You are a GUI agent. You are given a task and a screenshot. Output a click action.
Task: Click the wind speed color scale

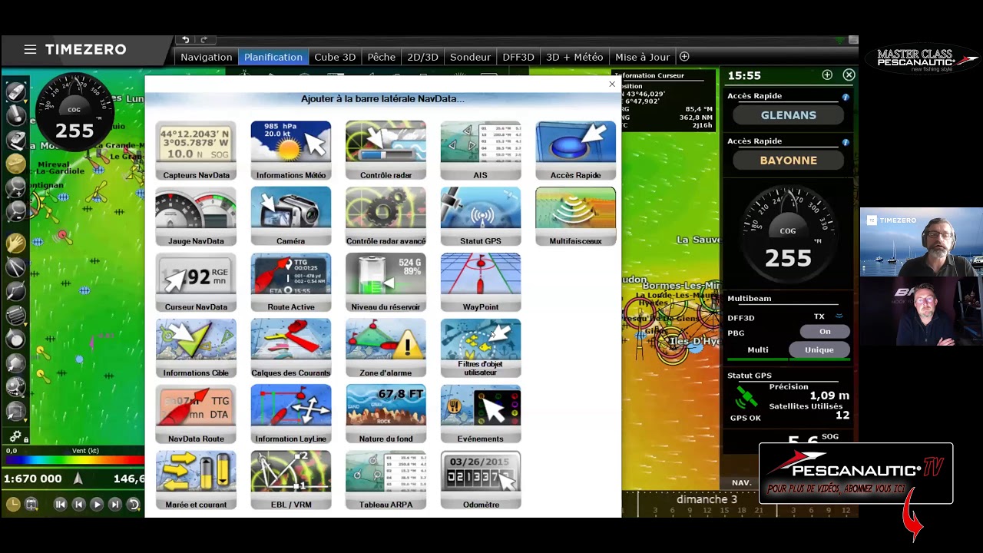pos(74,461)
